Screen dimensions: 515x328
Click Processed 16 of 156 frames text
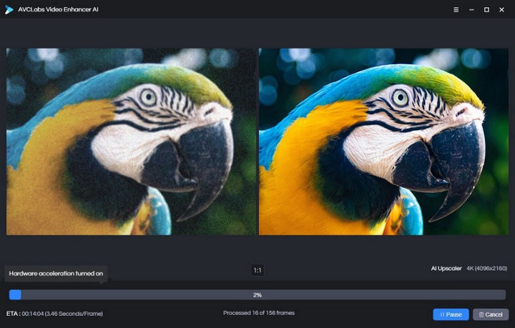(259, 313)
